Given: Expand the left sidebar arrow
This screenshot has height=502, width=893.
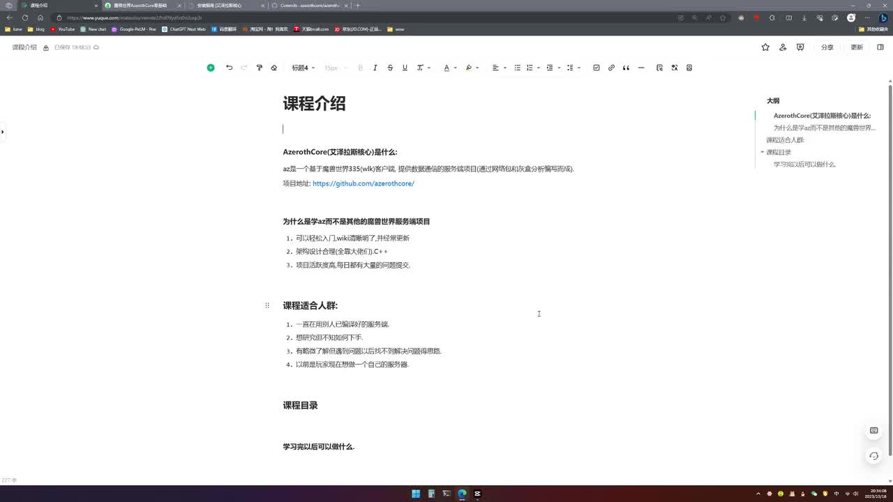Looking at the screenshot, I should click(3, 131).
